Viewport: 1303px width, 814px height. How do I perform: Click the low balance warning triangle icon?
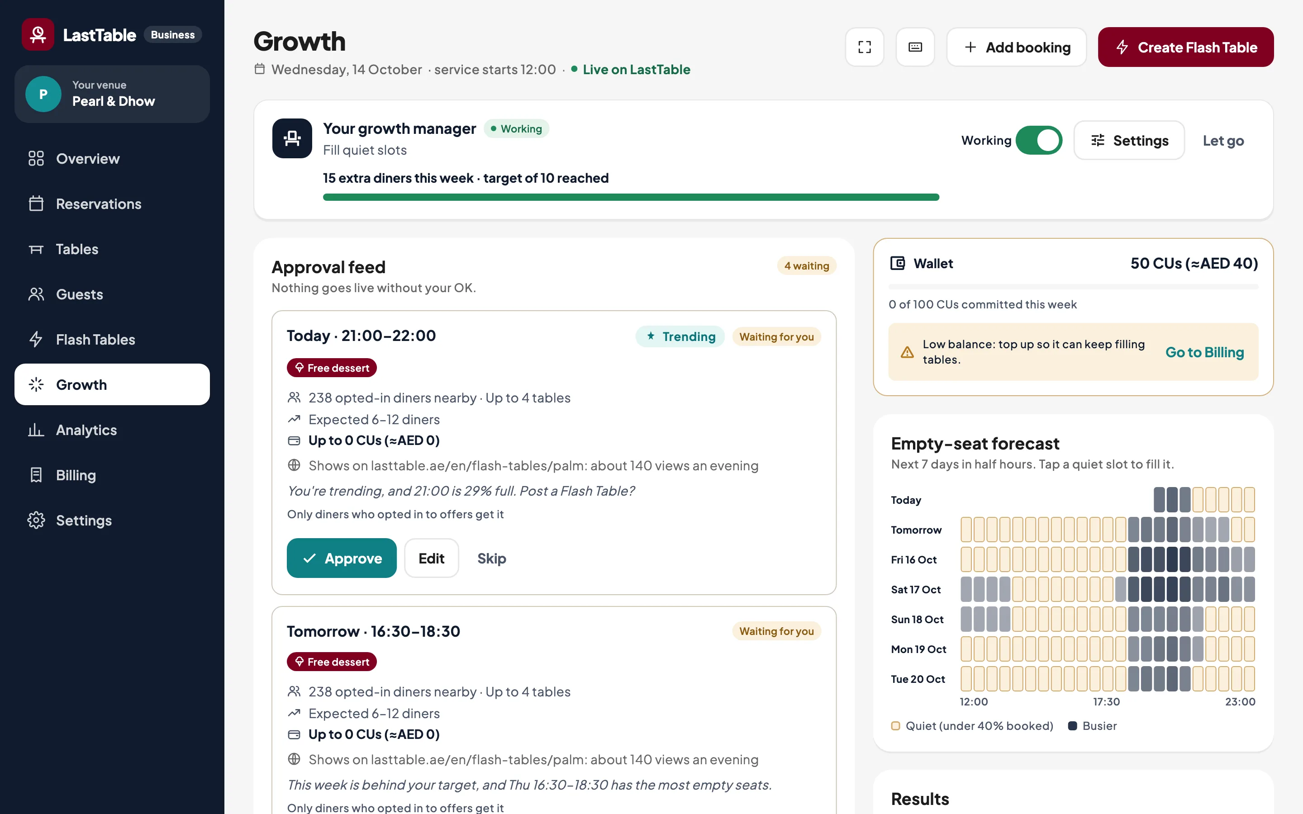coord(907,352)
